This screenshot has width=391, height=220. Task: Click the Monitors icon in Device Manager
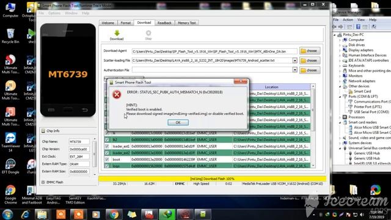(x=345, y=76)
